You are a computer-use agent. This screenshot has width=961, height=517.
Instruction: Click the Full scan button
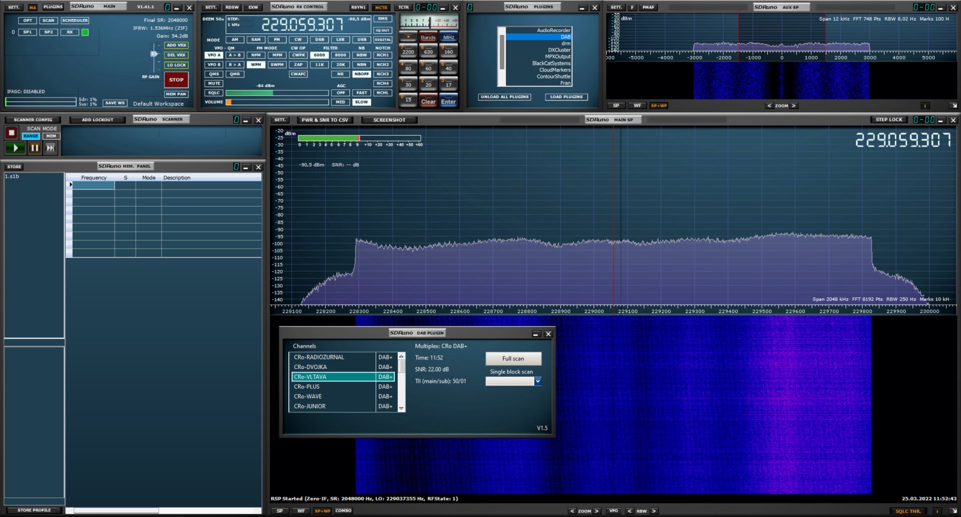(513, 358)
